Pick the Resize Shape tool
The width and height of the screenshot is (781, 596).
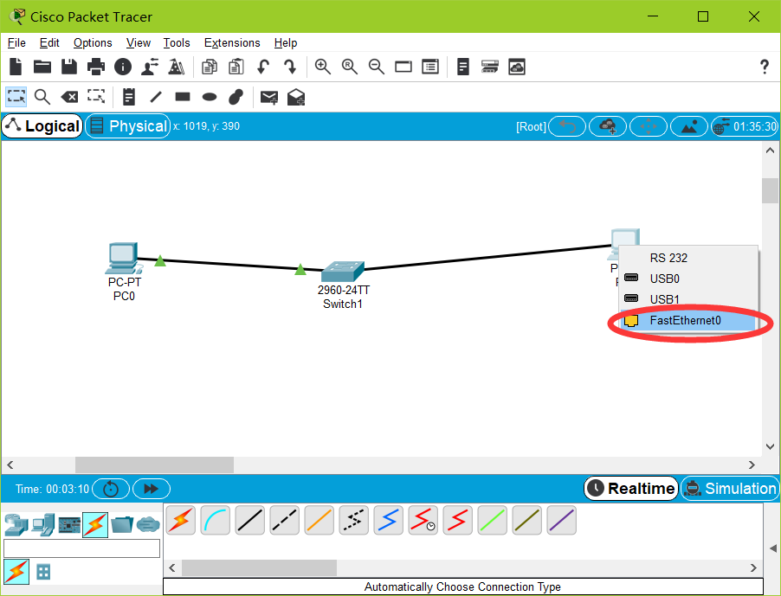click(96, 97)
